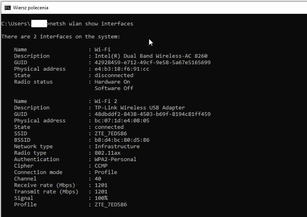Screen dimensions: 307x217
Task: Click the physical address bc:07:1d:e4:08:05
Action: [122, 121]
